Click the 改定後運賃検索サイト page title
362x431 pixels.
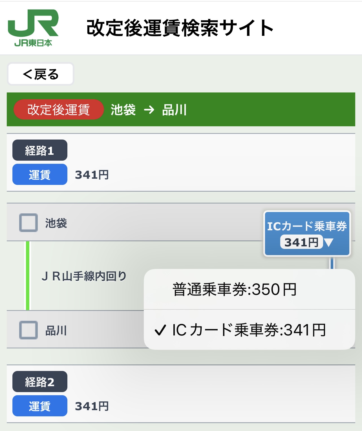coord(180,28)
